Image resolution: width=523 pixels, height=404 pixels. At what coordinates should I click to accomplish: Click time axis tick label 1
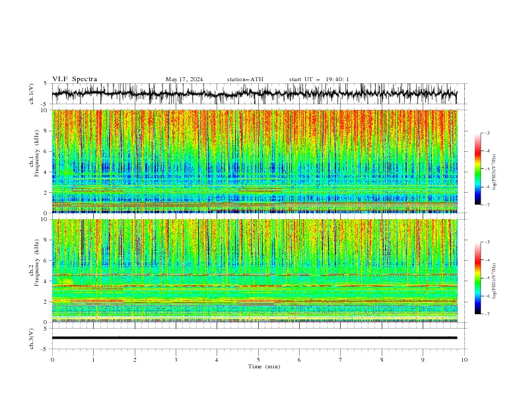coord(93,360)
